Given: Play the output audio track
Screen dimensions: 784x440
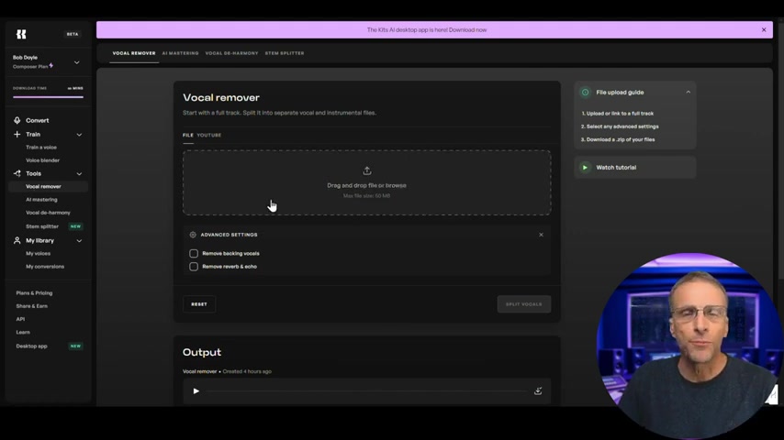Looking at the screenshot, I should (196, 391).
